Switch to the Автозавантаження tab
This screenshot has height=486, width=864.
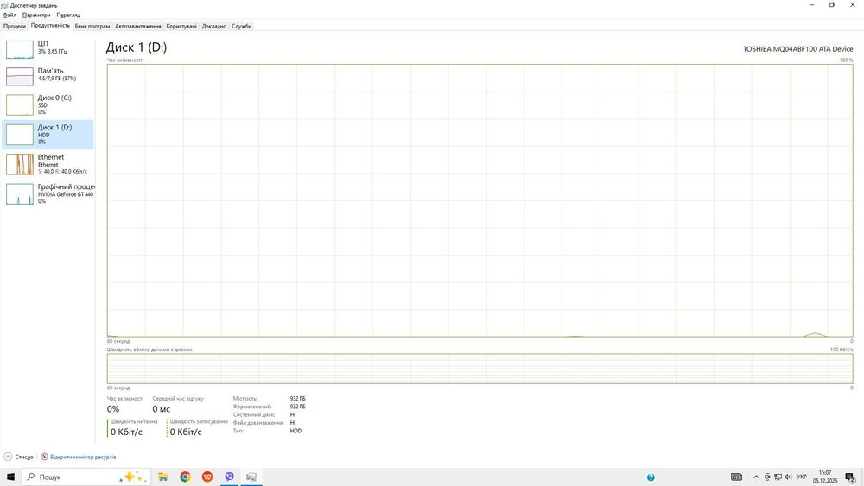point(137,26)
